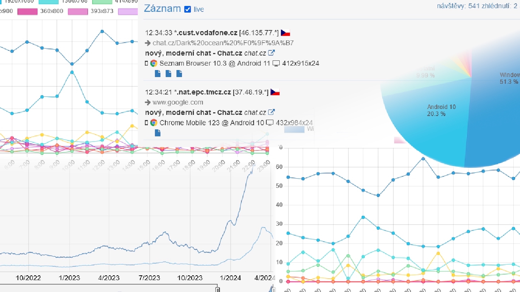Open the page icon under the Chrome Mobile entry

click(x=157, y=133)
